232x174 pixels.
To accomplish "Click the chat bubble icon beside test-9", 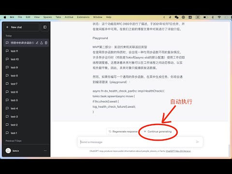I will point(7,67).
